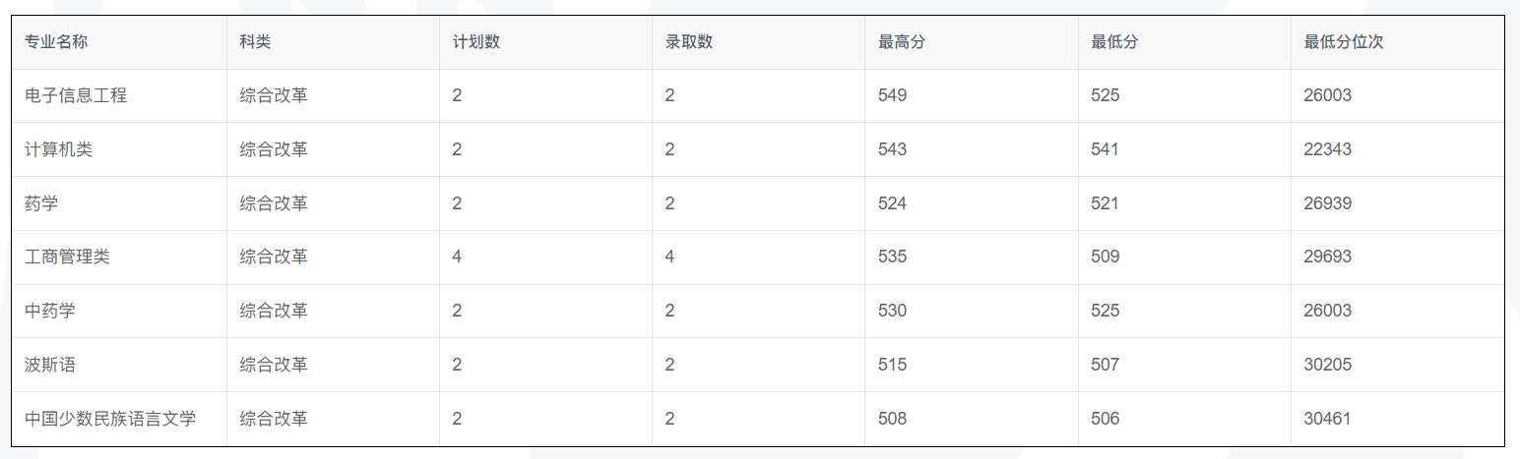This screenshot has width=1520, height=459.
Task: Click the rank value 22343
Action: pos(1327,149)
